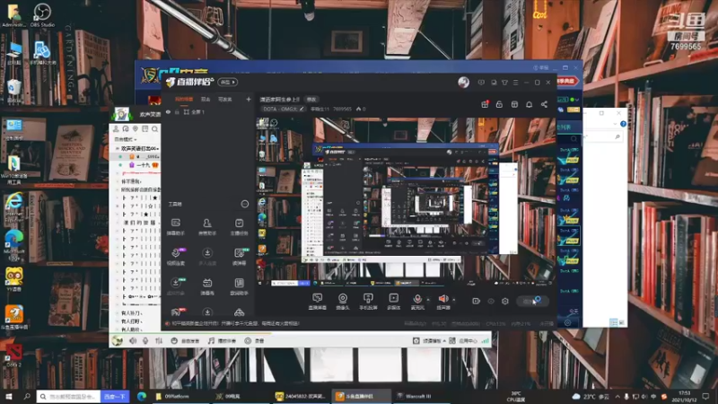Expand the microphone options arrow
The width and height of the screenshot is (718, 404).
click(428, 300)
